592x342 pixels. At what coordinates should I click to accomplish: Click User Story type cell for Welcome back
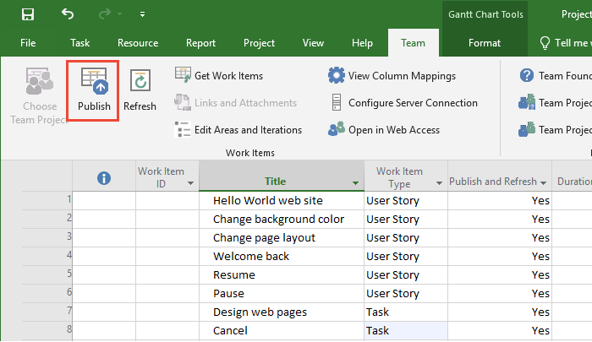(x=406, y=257)
